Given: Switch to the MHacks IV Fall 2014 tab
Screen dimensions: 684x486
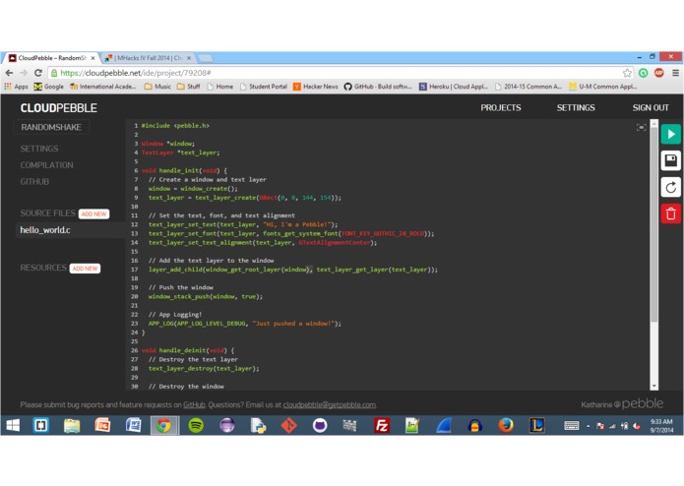Looking at the screenshot, I should tap(148, 57).
